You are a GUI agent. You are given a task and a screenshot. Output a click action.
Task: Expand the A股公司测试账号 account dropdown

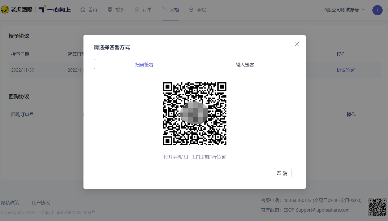344,10
